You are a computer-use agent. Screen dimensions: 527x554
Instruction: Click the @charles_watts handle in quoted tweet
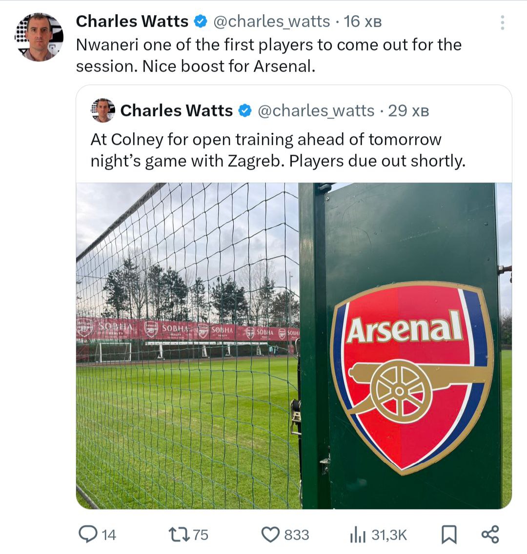(316, 111)
